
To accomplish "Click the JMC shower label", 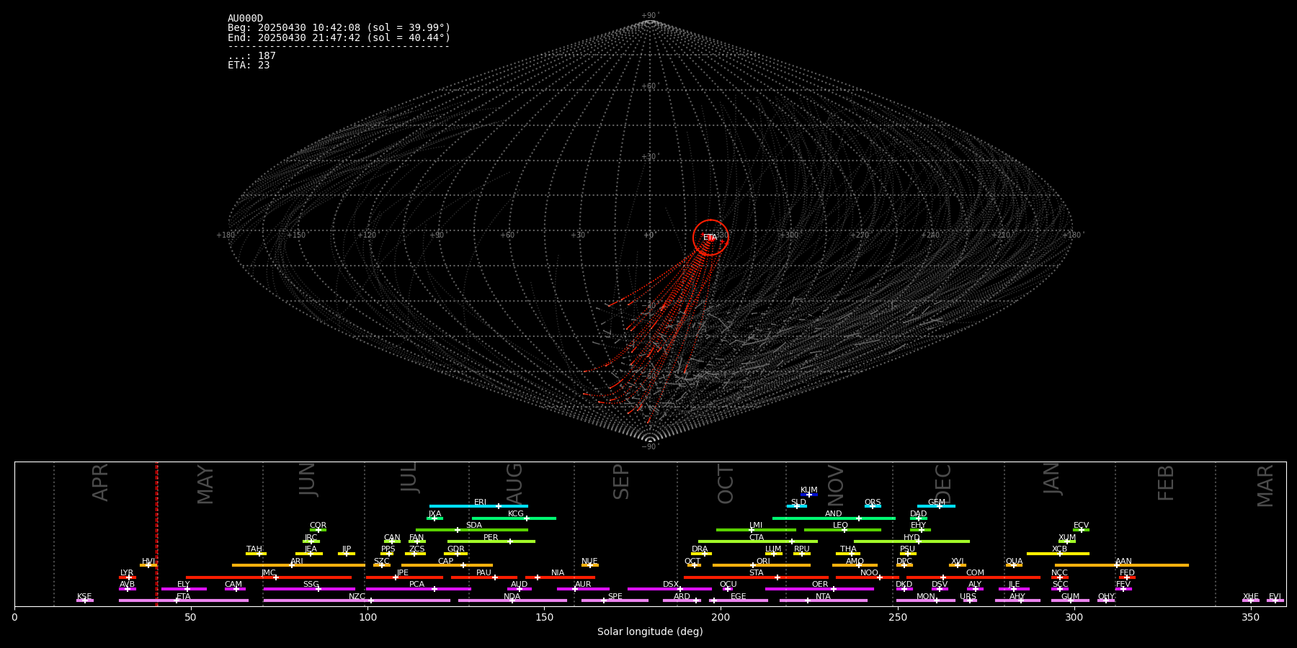I will pos(269,573).
